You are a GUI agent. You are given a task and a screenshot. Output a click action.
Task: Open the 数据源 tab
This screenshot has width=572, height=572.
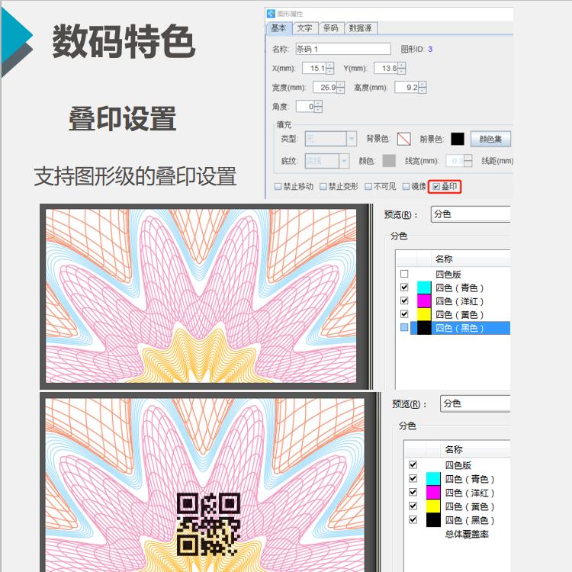point(360,28)
